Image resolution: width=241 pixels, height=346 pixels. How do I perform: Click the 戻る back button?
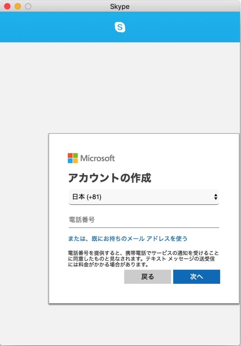click(147, 277)
